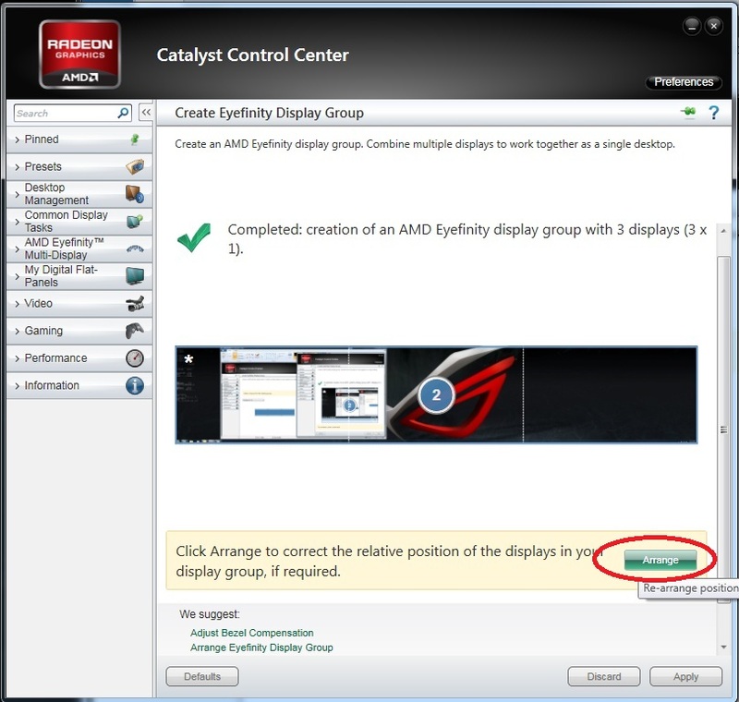This screenshot has width=739, height=702.
Task: Open the Pinned menu item
Action: 79,139
